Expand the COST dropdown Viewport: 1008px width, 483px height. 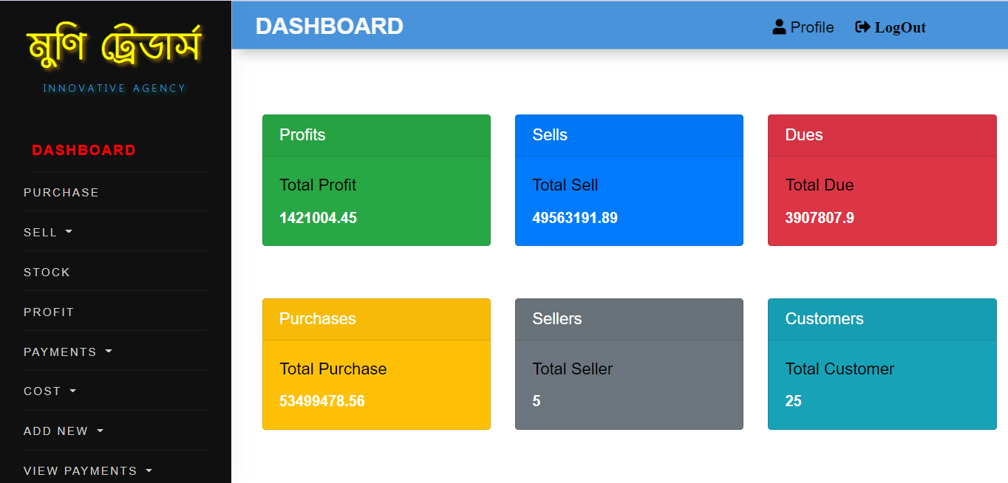pyautogui.click(x=50, y=391)
